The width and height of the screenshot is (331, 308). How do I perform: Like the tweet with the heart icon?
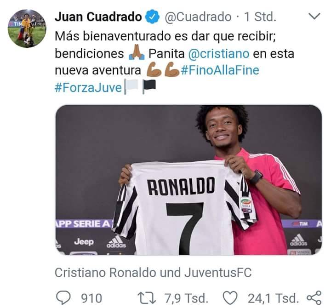point(230,298)
